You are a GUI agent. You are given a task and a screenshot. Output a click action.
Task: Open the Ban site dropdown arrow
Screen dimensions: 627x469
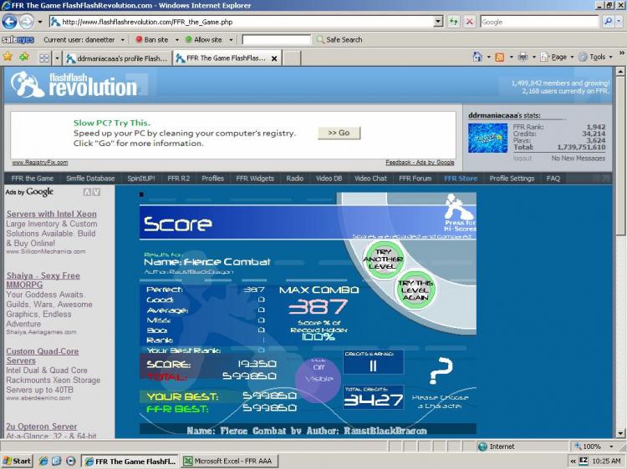(x=176, y=40)
